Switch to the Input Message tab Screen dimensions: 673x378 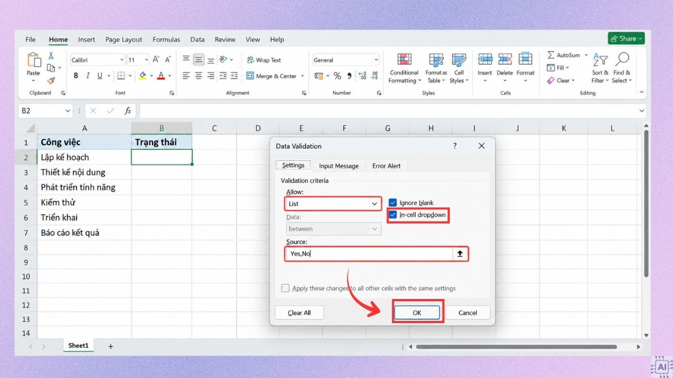(x=339, y=166)
